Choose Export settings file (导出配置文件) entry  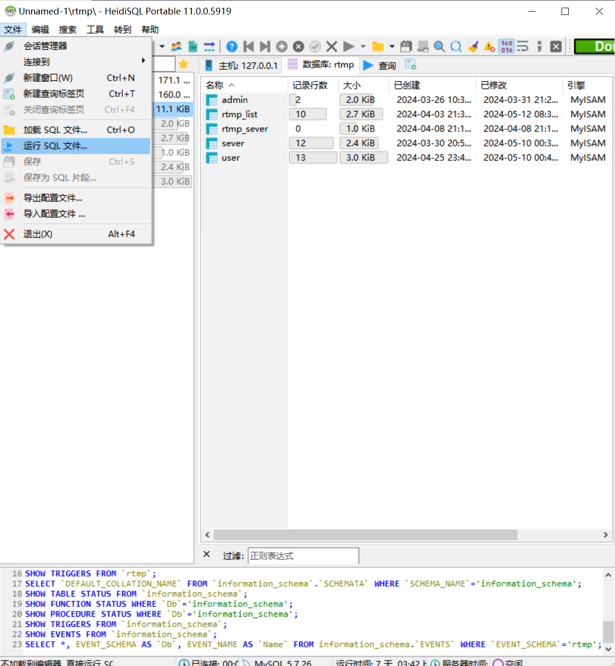[76, 198]
